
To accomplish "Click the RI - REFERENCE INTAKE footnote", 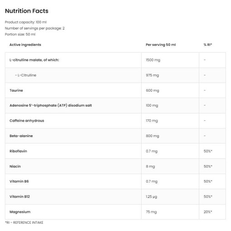I will pos(24,222).
